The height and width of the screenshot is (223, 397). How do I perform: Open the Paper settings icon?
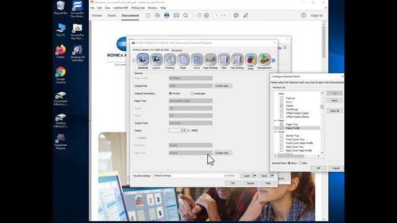[x=183, y=59]
